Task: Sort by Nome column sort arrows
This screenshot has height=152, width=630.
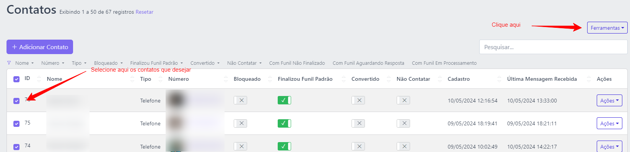Action: point(132,79)
